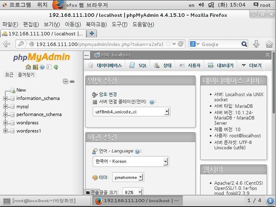Expand the performance_schema database node
The height and width of the screenshot is (207, 276).
tap(5, 115)
